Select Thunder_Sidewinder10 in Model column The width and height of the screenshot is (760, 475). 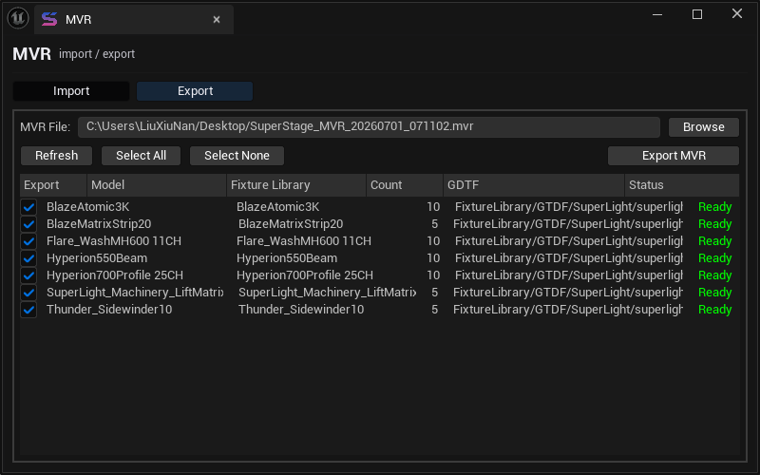(109, 310)
